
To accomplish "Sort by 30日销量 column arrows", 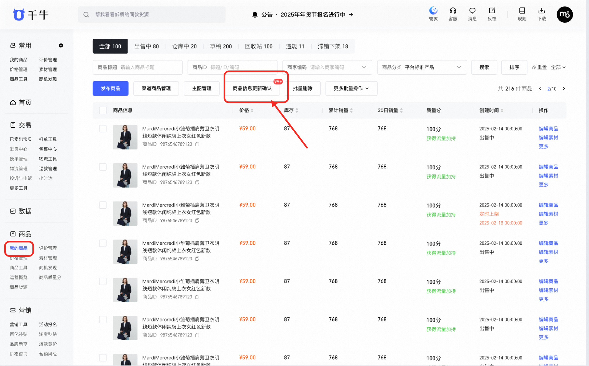I will (x=401, y=111).
